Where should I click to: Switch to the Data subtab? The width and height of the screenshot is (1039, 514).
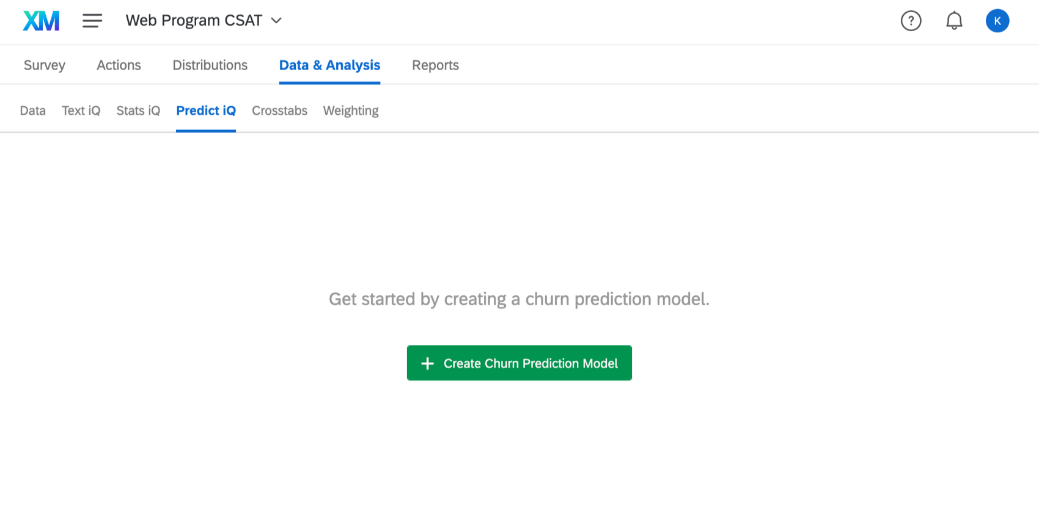point(32,110)
